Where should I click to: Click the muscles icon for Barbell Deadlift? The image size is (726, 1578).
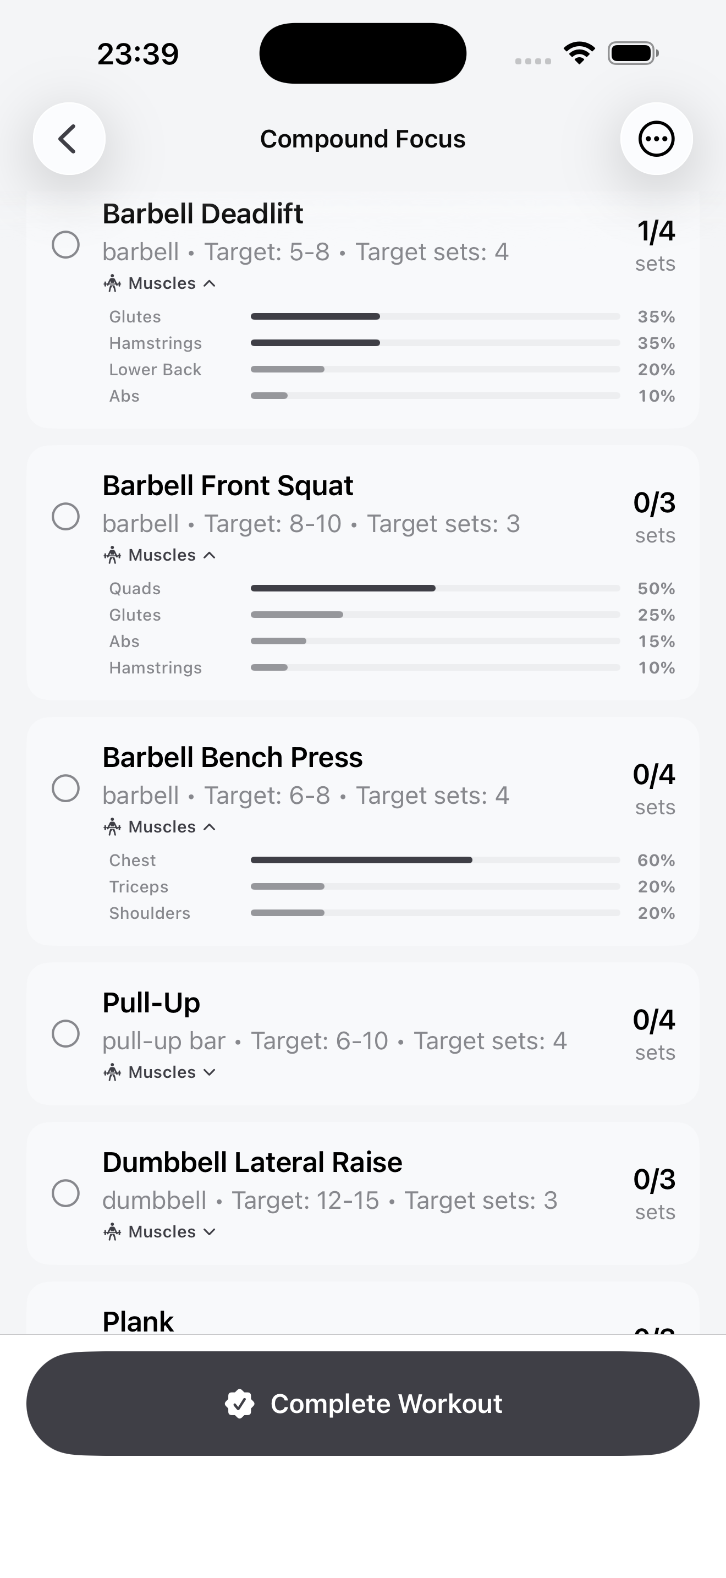point(113,282)
